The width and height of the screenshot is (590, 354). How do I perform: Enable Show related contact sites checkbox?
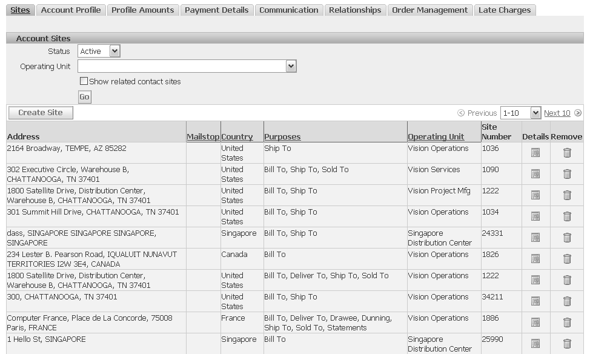tap(84, 81)
